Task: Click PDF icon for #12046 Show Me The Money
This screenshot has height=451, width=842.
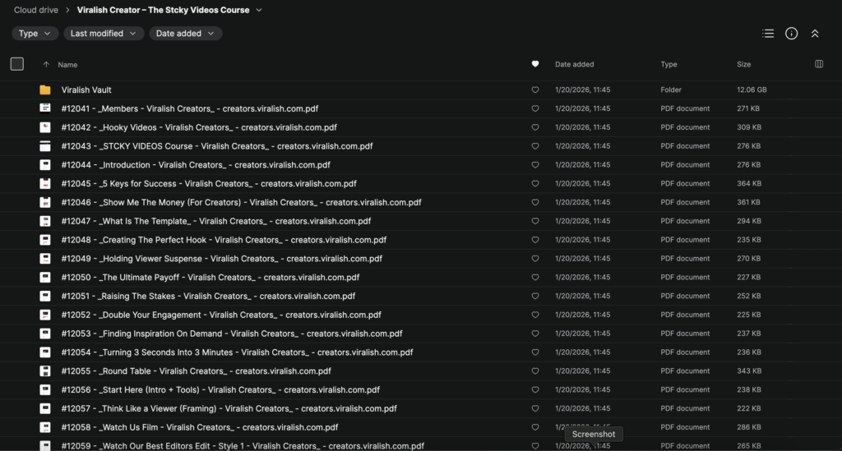Action: point(45,202)
